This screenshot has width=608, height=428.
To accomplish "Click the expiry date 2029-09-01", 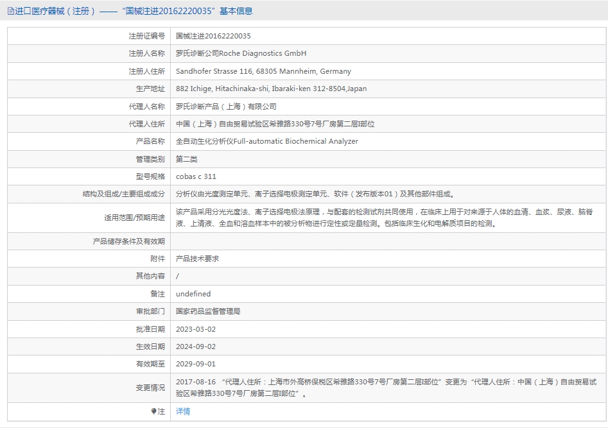I will (196, 364).
